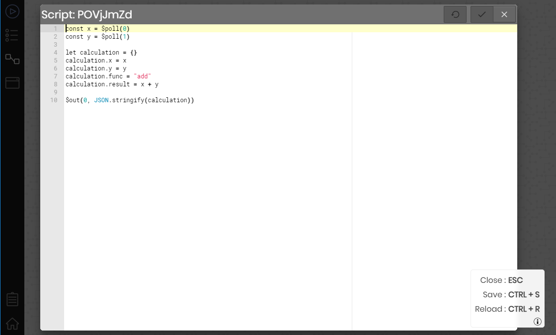Click the play circle icon in sidebar
The width and height of the screenshot is (556, 335).
pyautogui.click(x=12, y=12)
